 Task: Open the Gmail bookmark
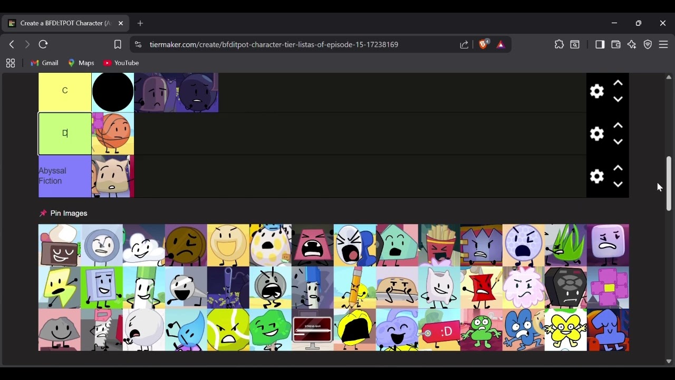coord(44,63)
